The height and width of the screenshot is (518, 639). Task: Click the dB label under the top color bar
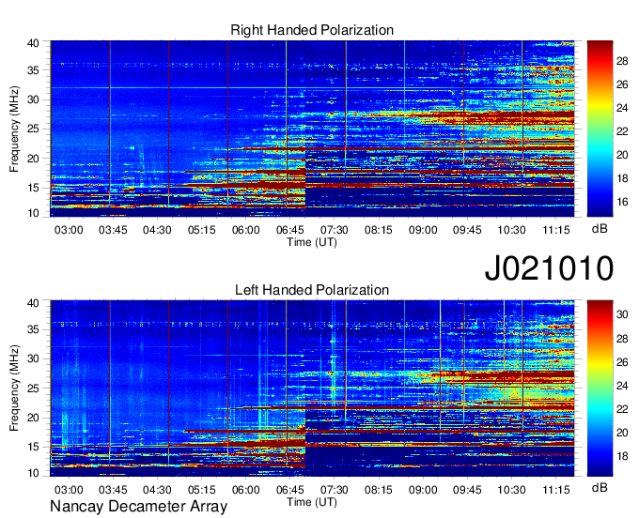(600, 229)
